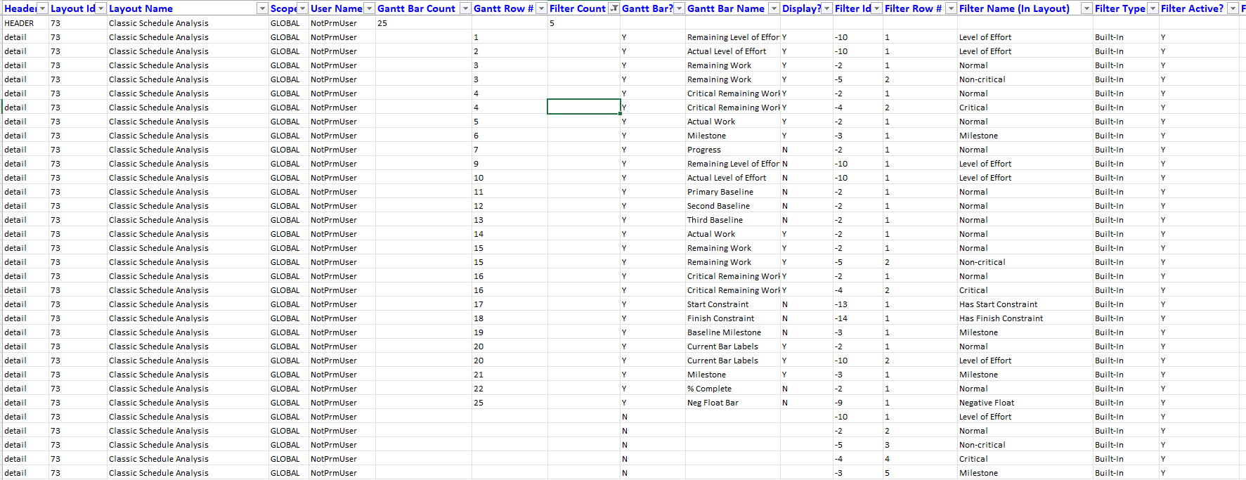The image size is (1246, 480).
Task: Click the User Name filter arrow
Action: (x=369, y=8)
